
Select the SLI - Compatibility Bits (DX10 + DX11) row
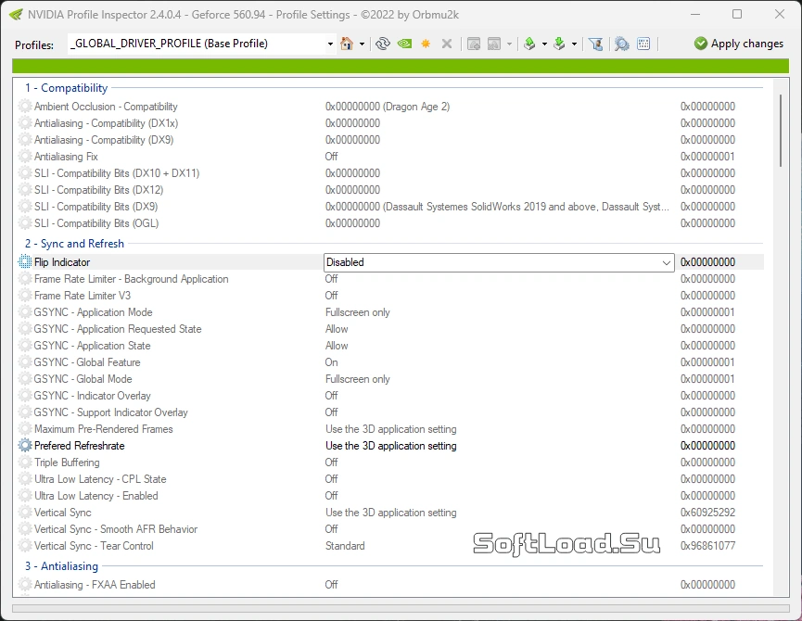[389, 173]
